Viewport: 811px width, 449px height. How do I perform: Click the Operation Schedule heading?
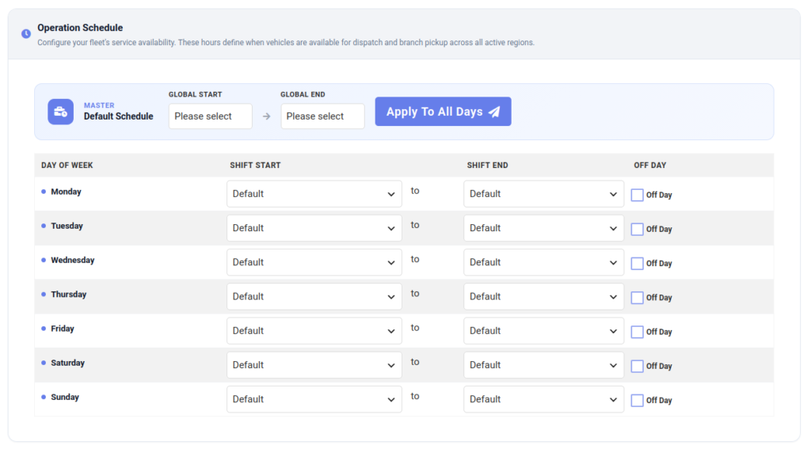[80, 28]
